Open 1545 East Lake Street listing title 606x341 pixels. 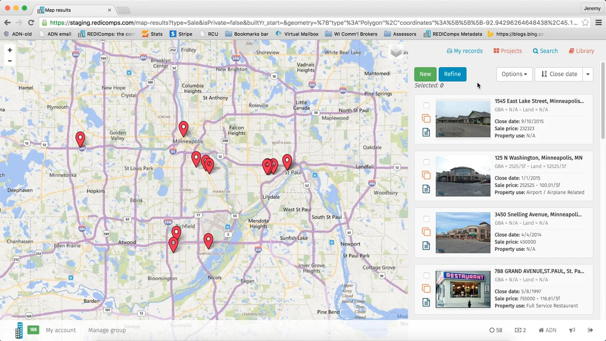coord(539,101)
